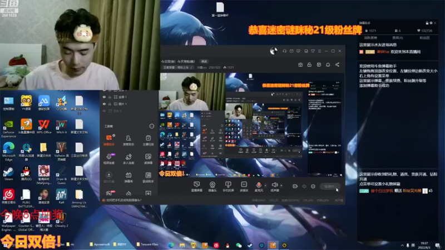Open the Steam icon in the taskbar

[250, 245]
